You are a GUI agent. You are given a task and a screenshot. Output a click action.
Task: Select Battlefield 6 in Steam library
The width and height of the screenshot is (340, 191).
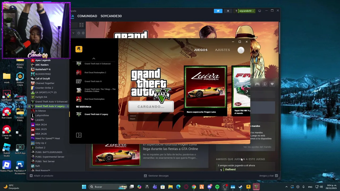click(x=43, y=70)
